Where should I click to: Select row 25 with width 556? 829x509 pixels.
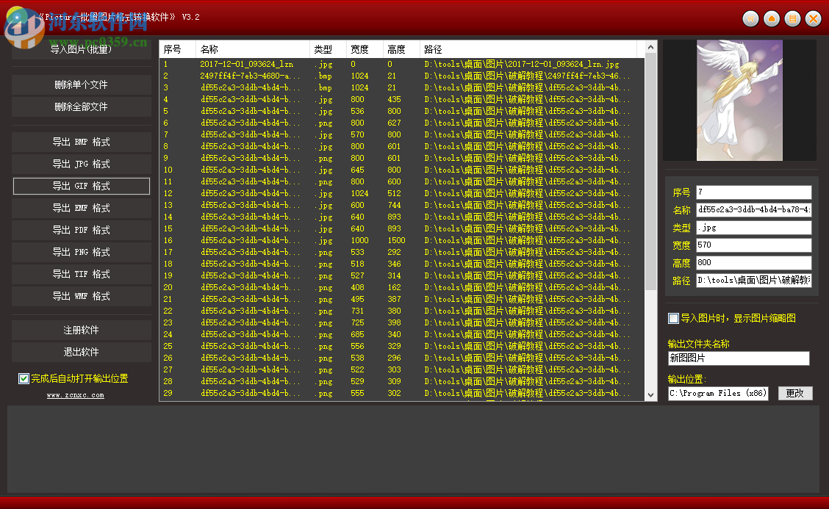point(402,346)
